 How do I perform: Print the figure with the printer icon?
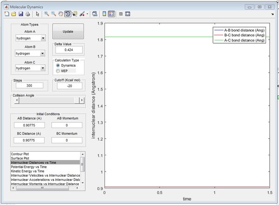click(x=28, y=14)
